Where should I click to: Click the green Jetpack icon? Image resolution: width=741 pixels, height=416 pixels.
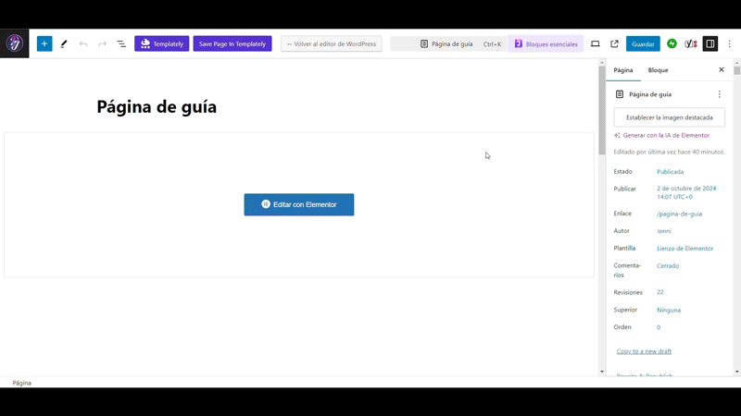click(x=672, y=43)
